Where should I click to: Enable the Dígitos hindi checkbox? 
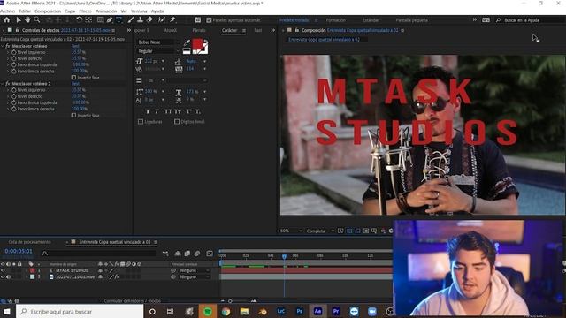point(177,122)
